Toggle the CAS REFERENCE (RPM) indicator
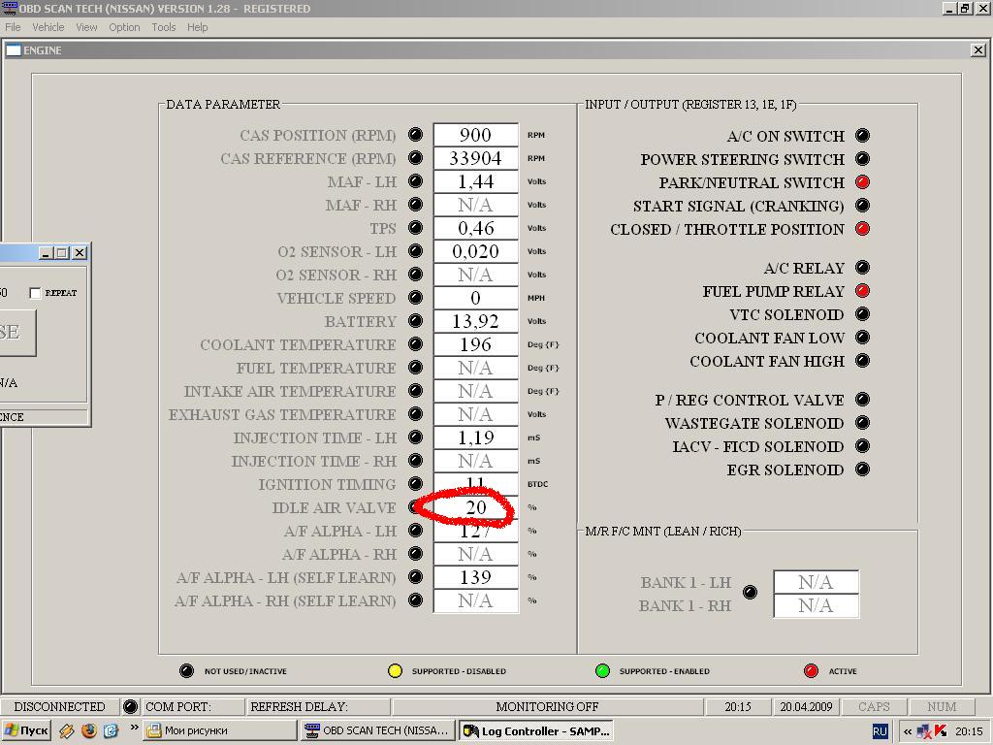993x745 pixels. pyautogui.click(x=415, y=158)
